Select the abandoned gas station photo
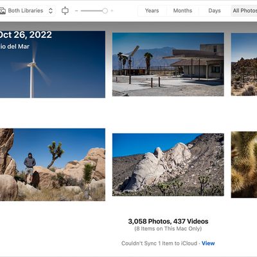The width and height of the screenshot is (257, 257). 168,64
